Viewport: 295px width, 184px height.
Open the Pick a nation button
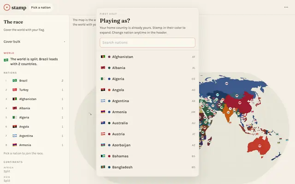pos(41,7)
